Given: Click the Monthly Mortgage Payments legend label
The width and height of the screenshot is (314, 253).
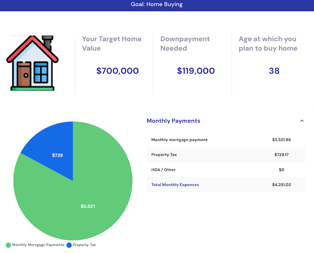Looking at the screenshot, I should [x=38, y=245].
